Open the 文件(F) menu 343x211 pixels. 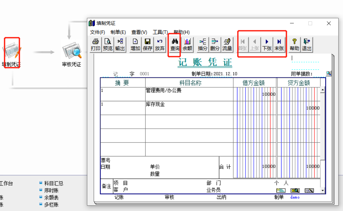pyautogui.click(x=97, y=32)
